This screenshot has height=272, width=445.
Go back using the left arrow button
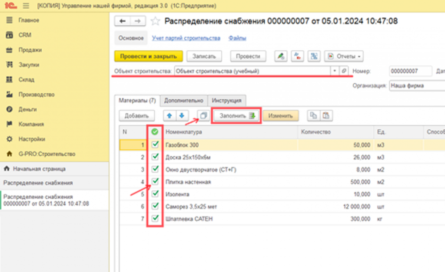[123, 21]
